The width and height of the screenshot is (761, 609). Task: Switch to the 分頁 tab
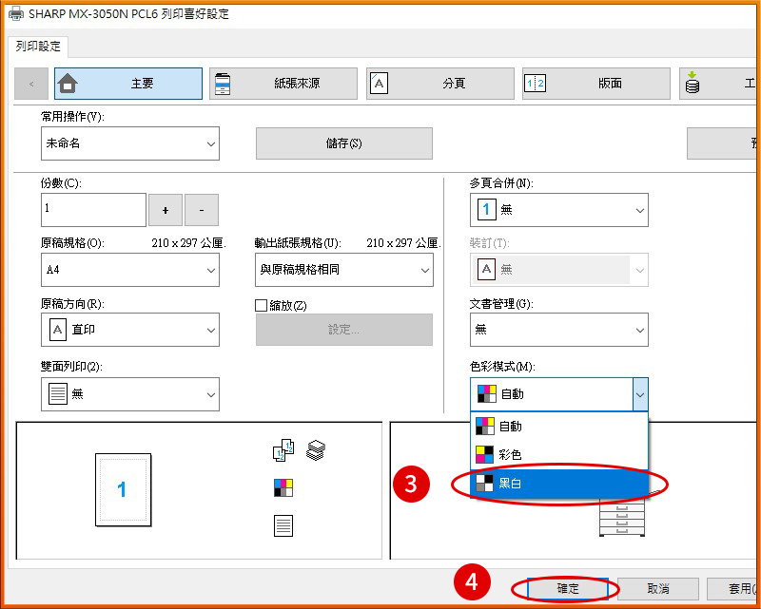point(439,83)
